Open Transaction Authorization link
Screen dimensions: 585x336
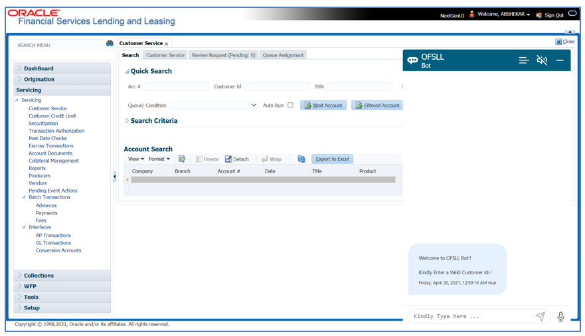[x=56, y=131]
